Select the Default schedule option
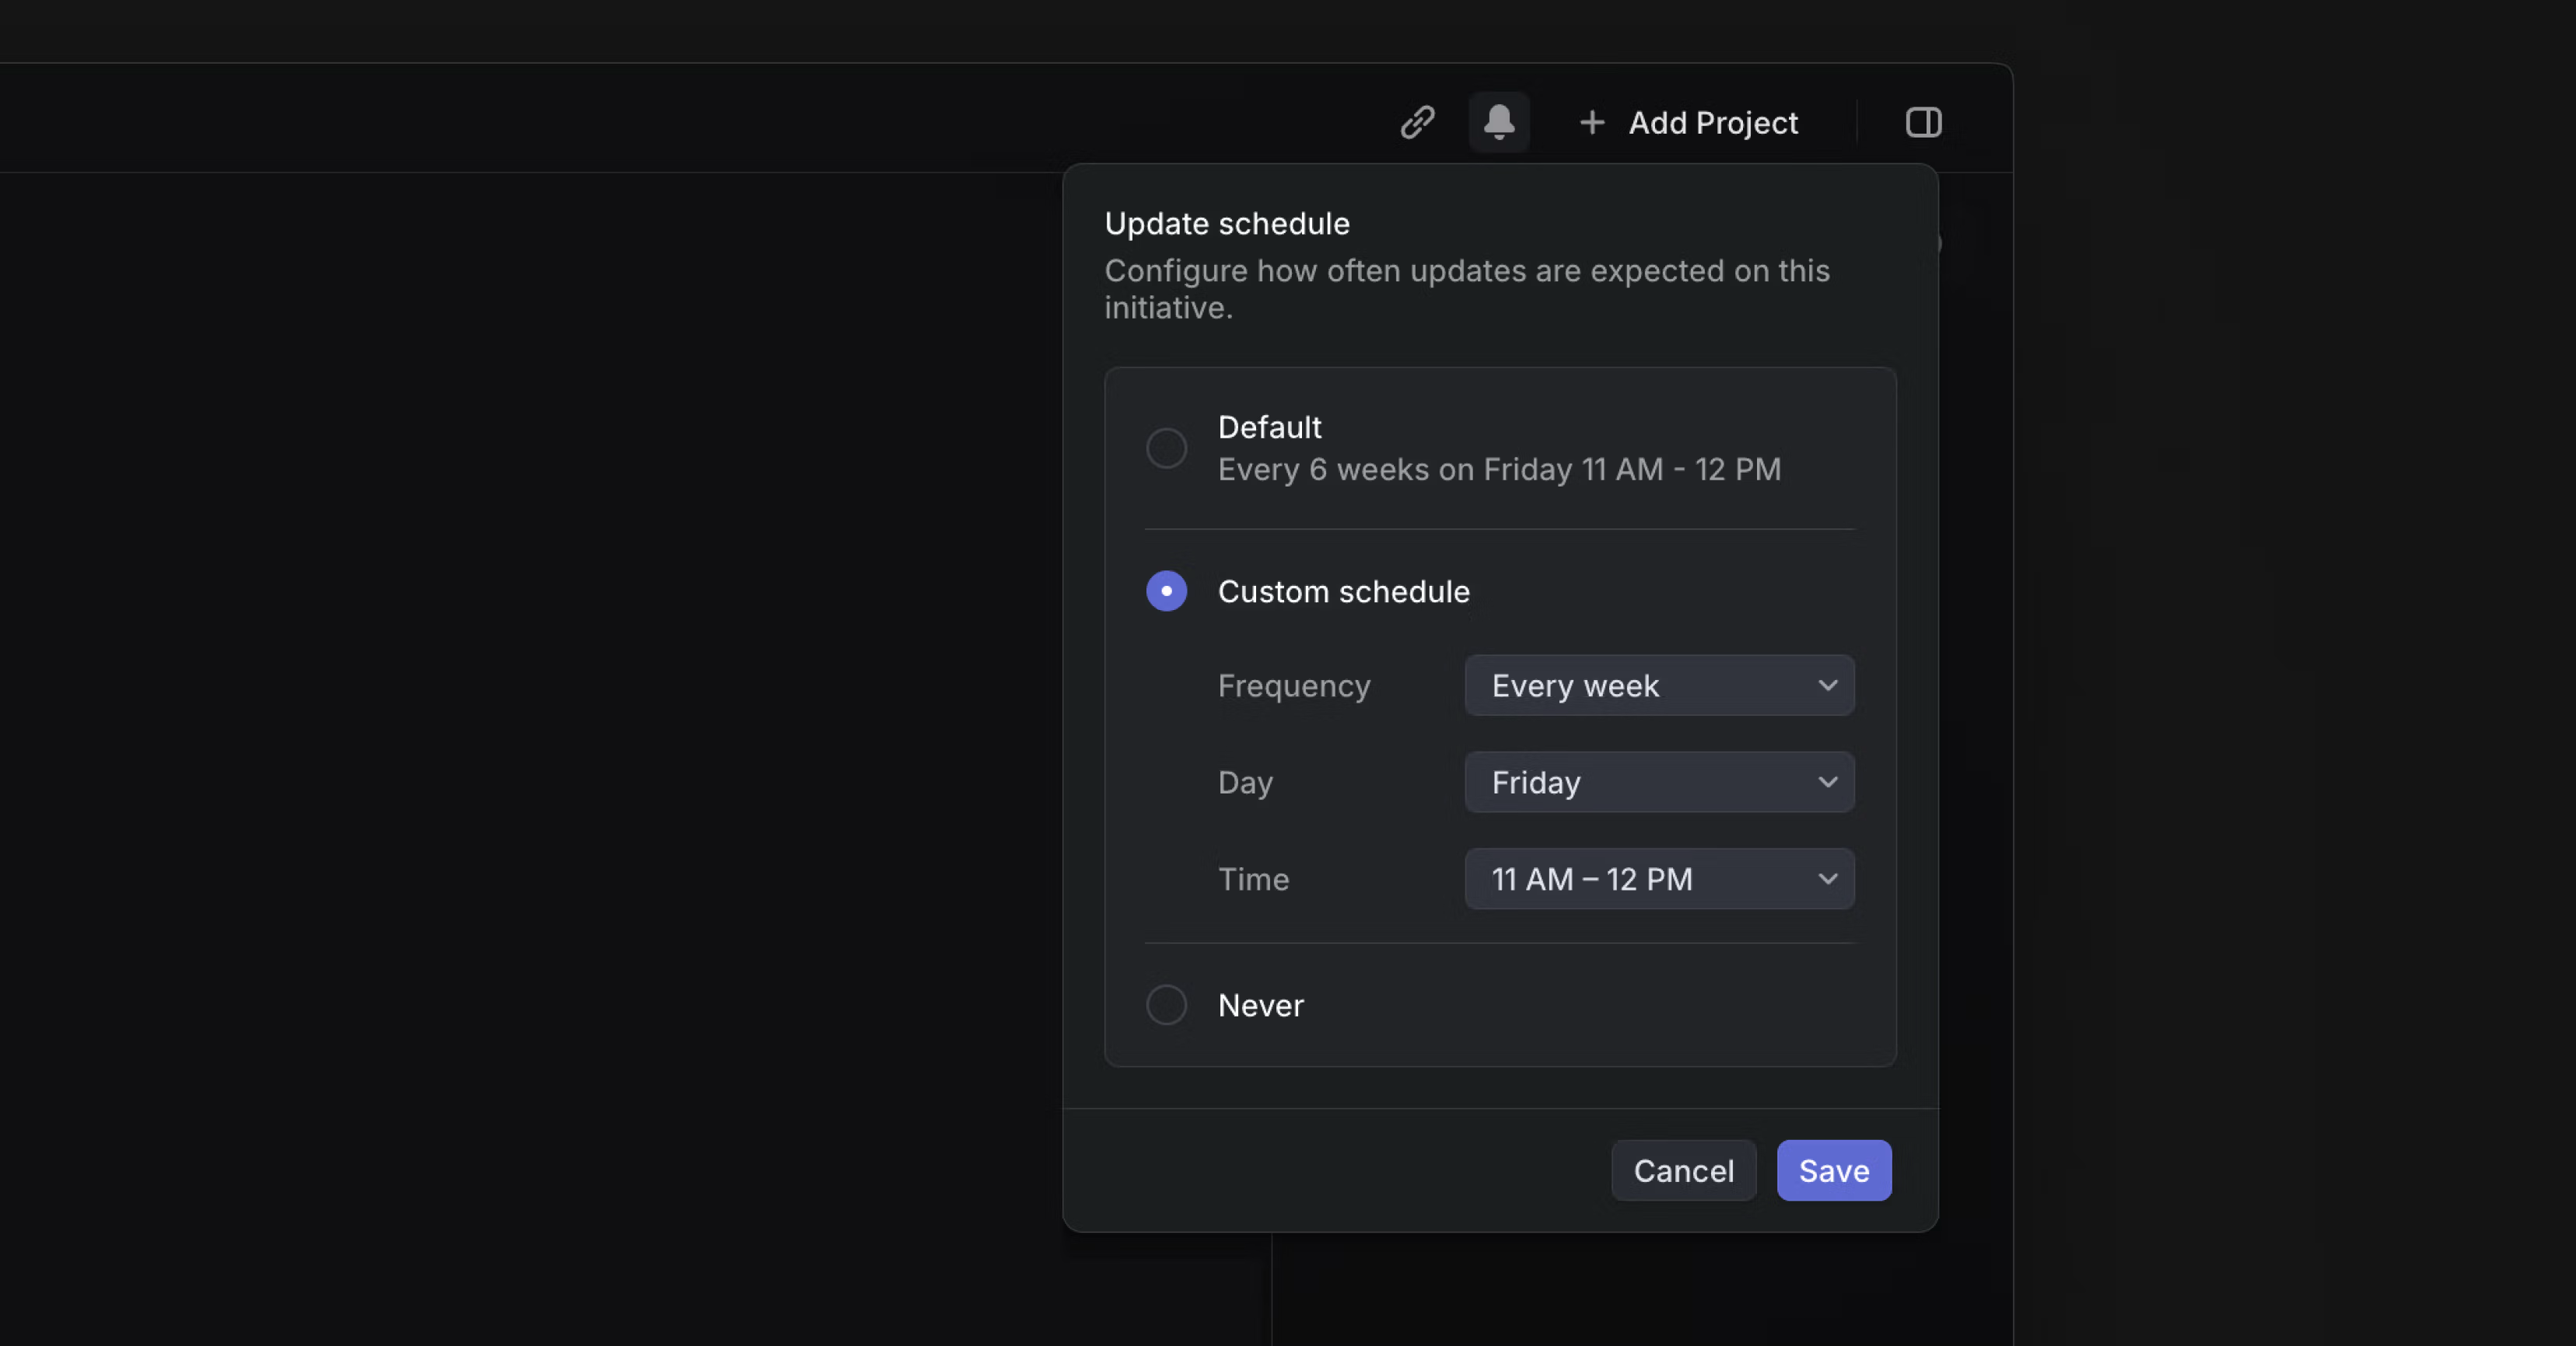The height and width of the screenshot is (1346, 2576). click(x=1166, y=448)
